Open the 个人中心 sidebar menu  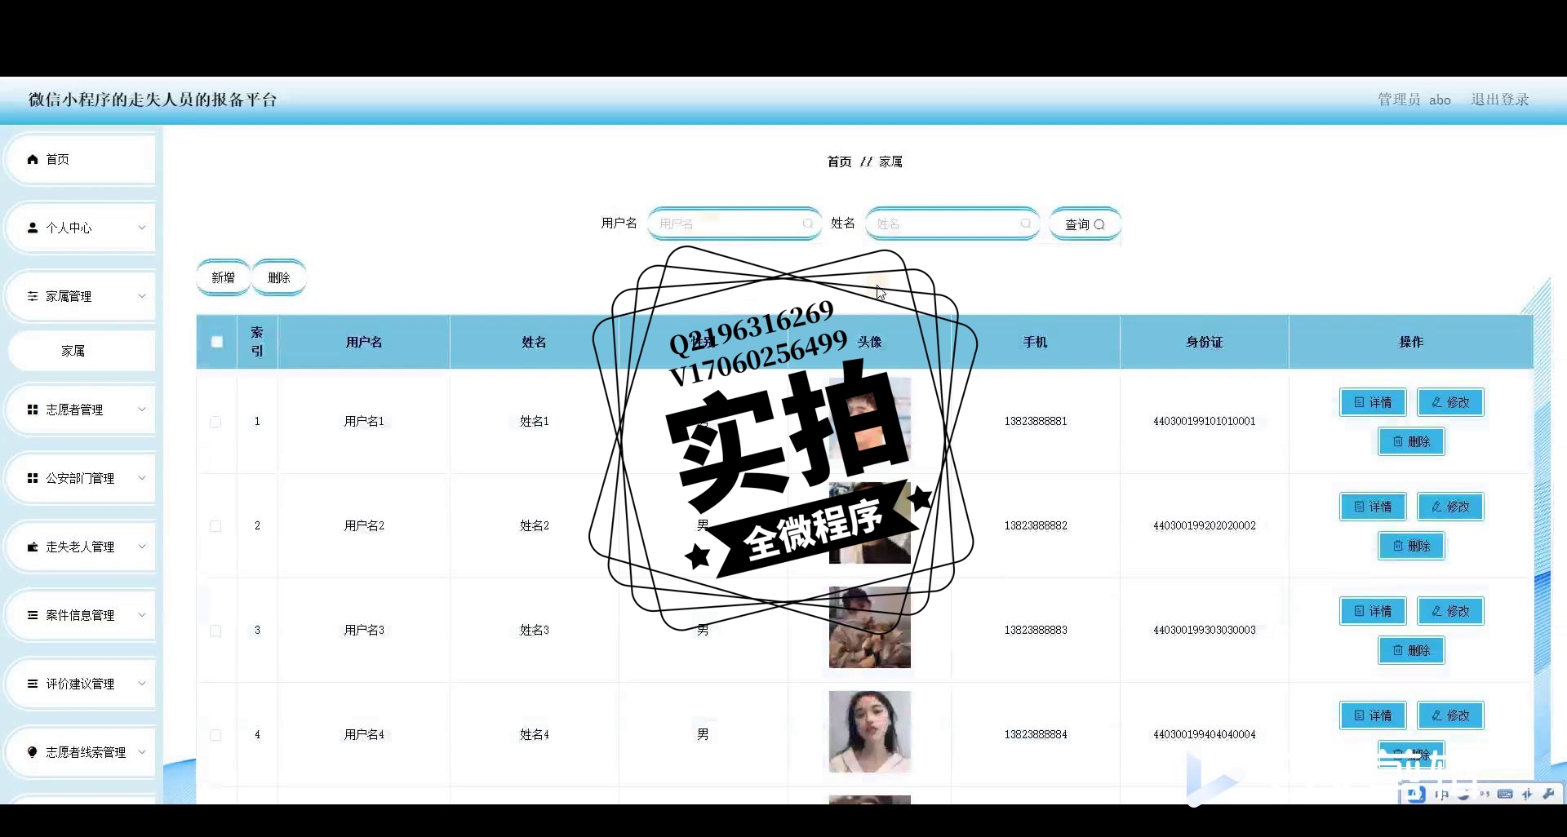[81, 228]
